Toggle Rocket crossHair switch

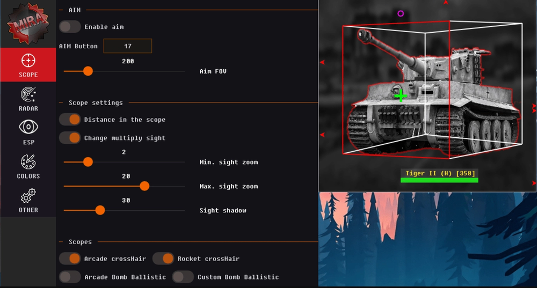(163, 259)
